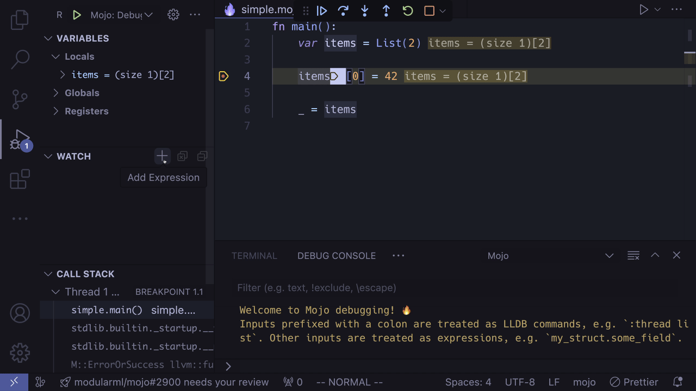
Task: Collapse the Locals scope
Action: click(55, 56)
